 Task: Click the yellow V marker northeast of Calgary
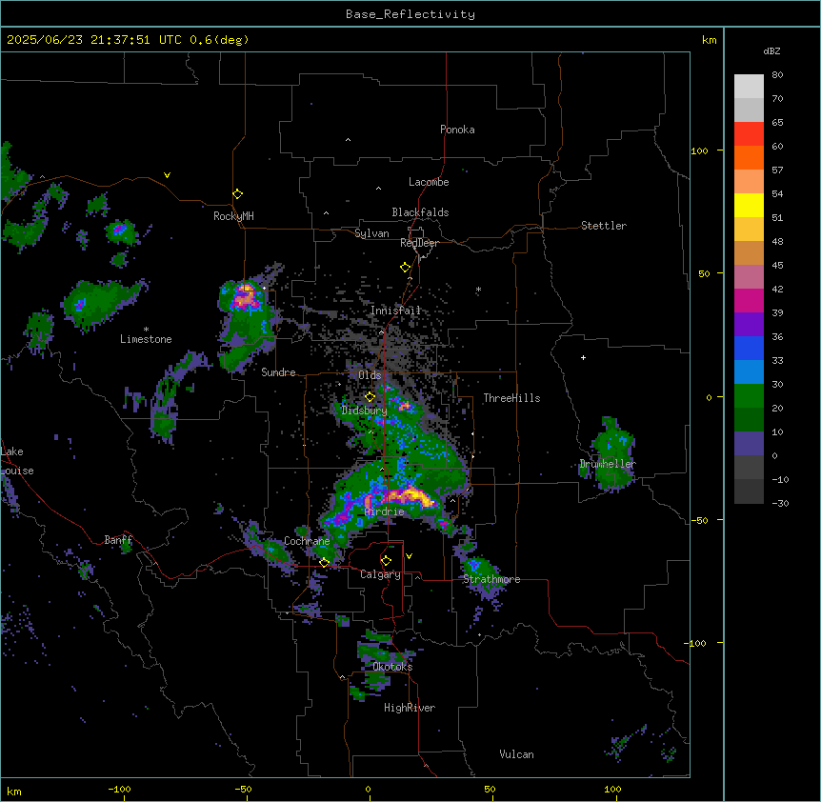pos(409,556)
